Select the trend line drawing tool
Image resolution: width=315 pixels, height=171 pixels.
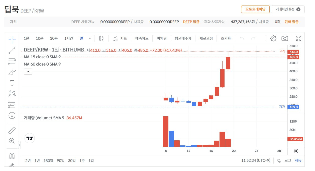click(12, 50)
